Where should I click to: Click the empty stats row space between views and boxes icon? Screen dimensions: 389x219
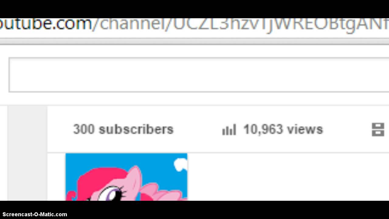tap(347, 130)
